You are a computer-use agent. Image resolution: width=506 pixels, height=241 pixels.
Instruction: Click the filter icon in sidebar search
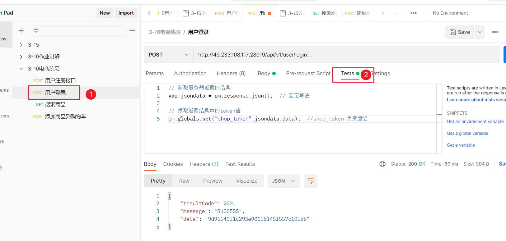click(36, 30)
